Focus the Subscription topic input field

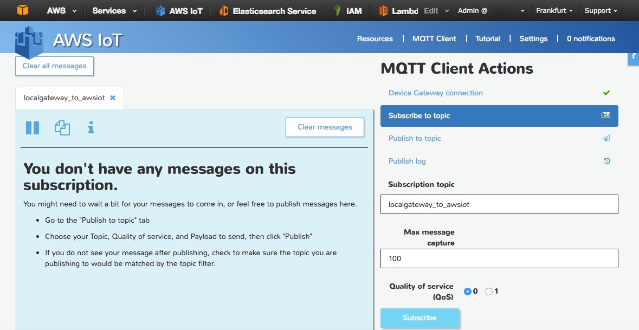pos(499,204)
